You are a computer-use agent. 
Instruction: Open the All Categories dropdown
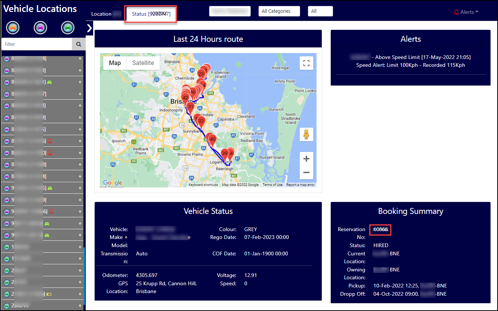click(x=279, y=11)
